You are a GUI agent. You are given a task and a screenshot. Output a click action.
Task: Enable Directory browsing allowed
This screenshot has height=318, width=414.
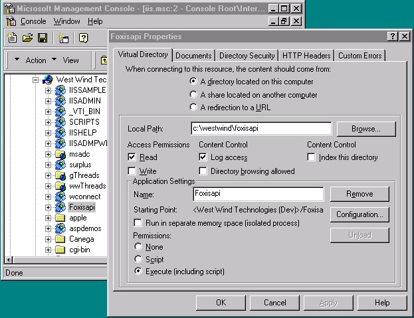tap(203, 171)
